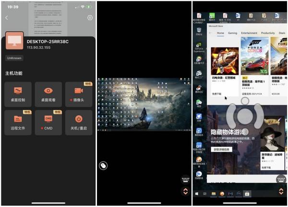Screen dimensions: 288x207
Task: Open 桌面控制 desktop control function
Action: 18,94
